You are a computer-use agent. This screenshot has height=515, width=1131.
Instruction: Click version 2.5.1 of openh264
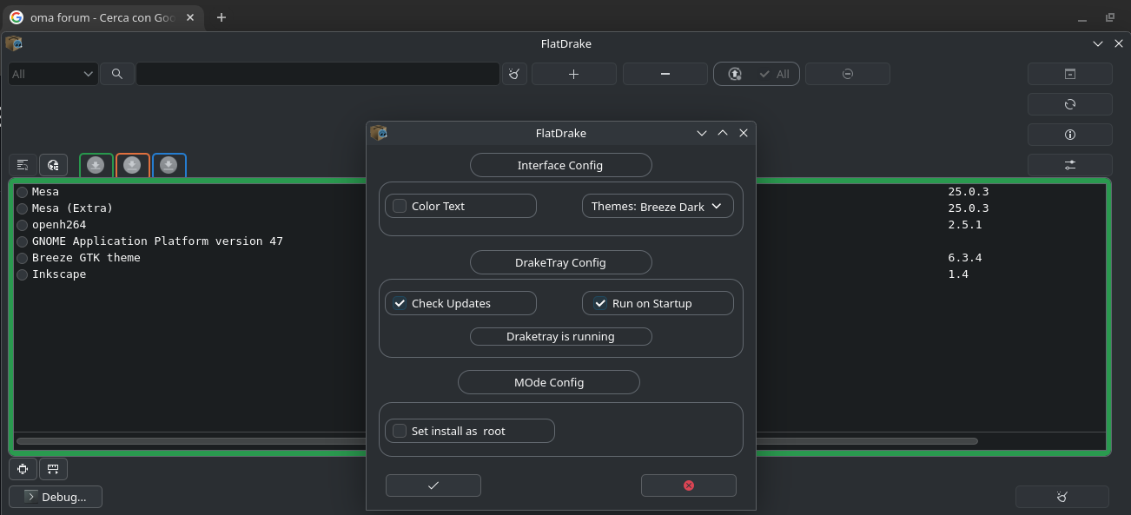point(965,225)
